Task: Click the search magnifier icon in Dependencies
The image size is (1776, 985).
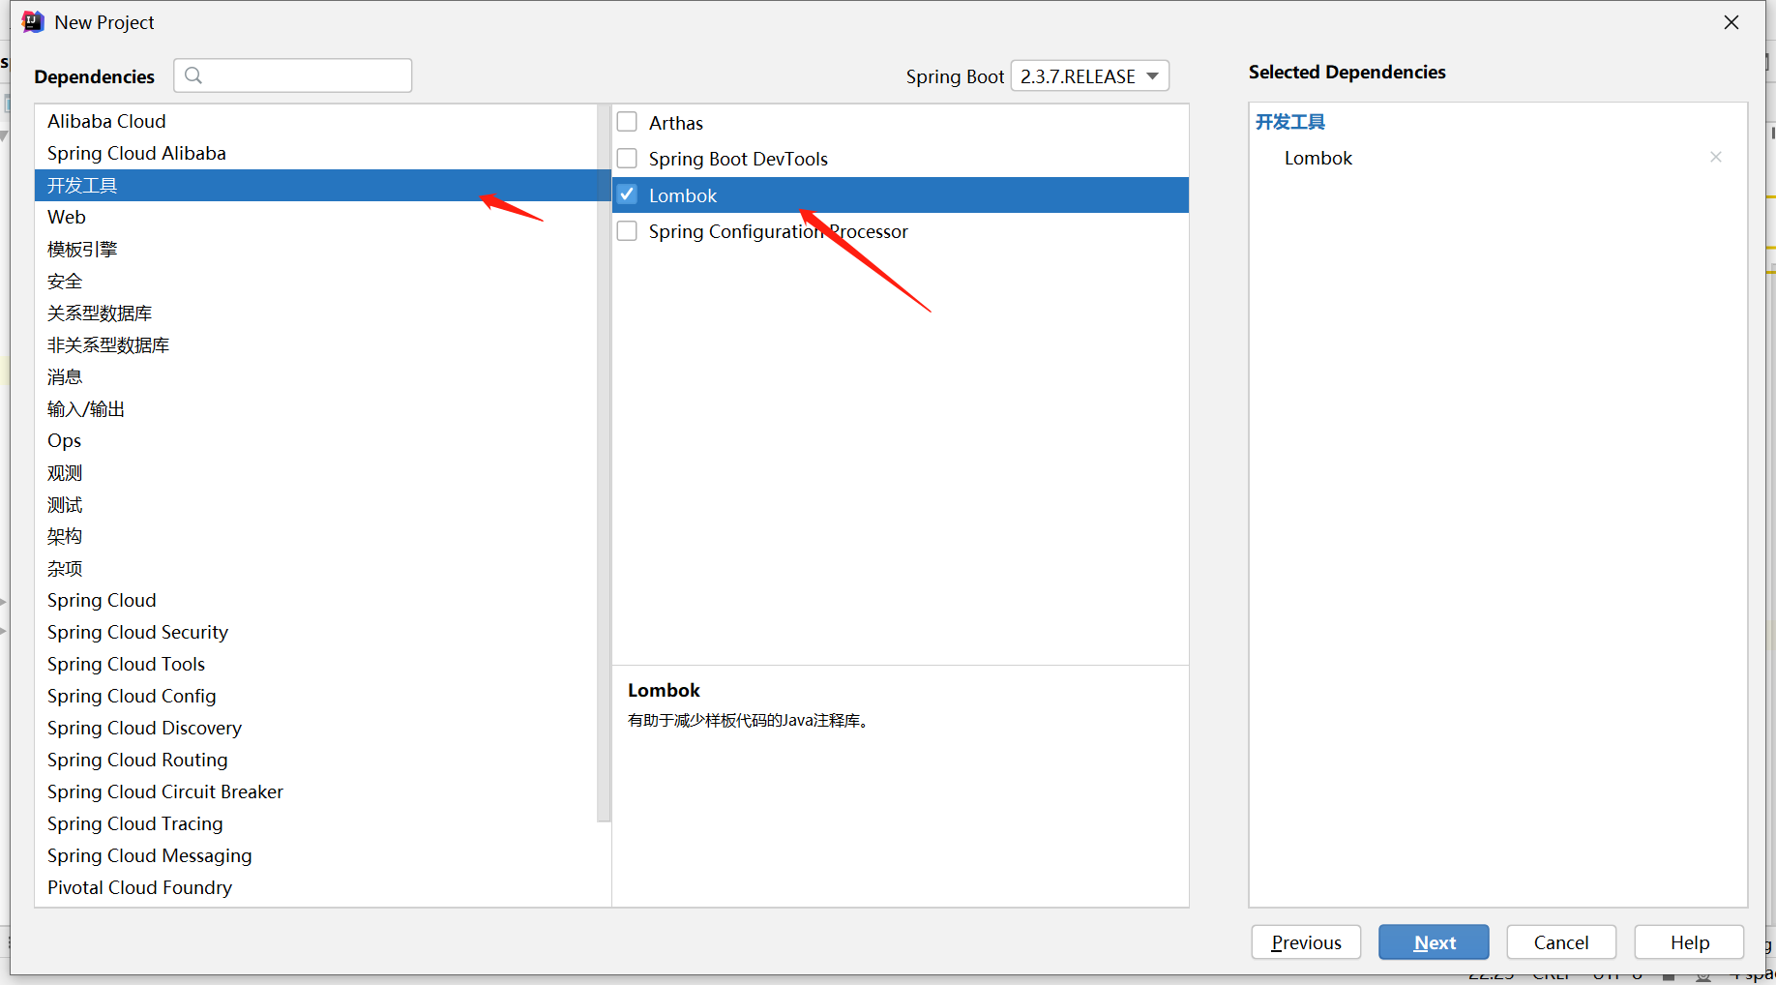Action: [193, 75]
